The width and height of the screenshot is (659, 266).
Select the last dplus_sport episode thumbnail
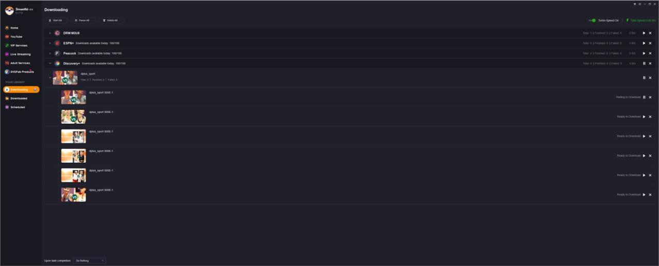(74, 195)
